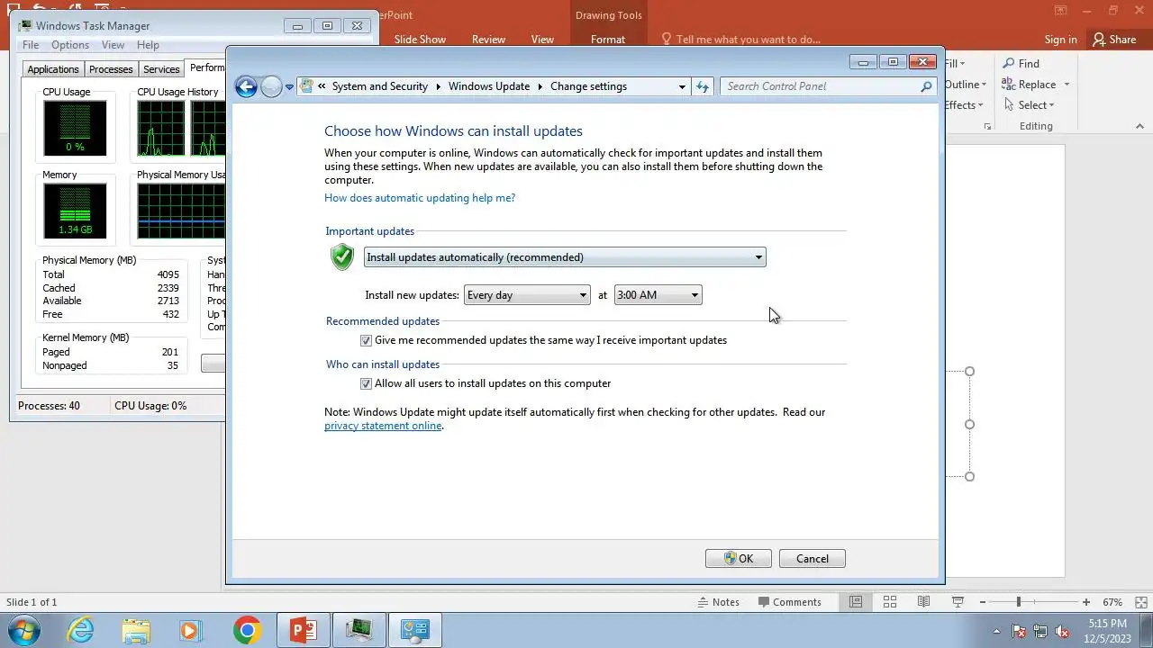Open Windows Explorer folder from the taskbar
Viewport: 1153px width, 648px height.
136,630
